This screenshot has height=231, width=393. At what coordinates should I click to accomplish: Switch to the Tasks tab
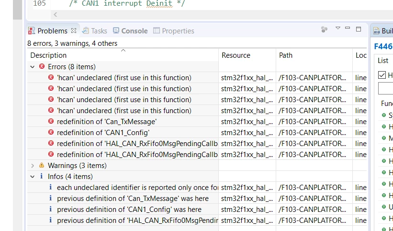[94, 31]
